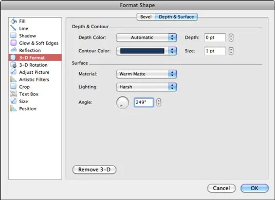This screenshot has width=275, height=200.
Task: Click the Adjust Picture icon
Action: point(13,72)
